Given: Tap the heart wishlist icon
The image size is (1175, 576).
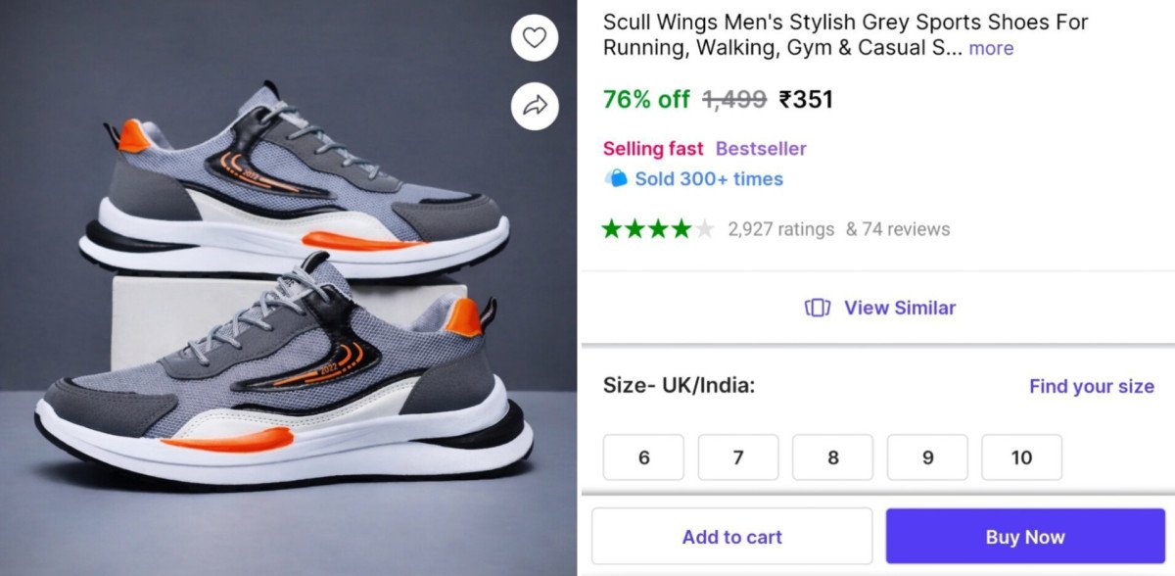Looking at the screenshot, I should [534, 38].
